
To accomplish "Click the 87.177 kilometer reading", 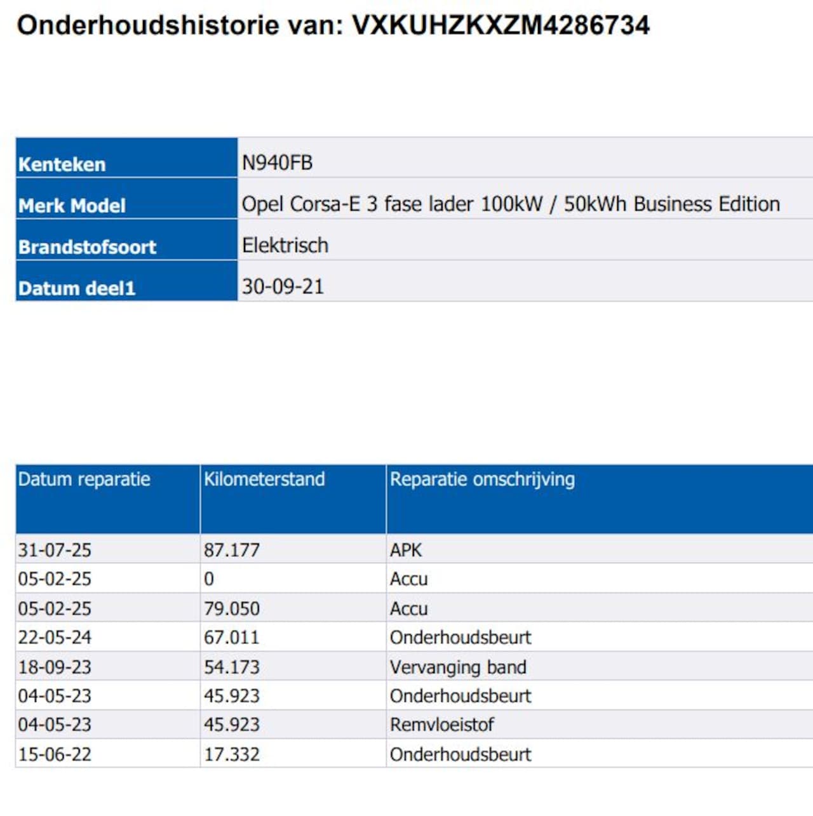I will [232, 550].
